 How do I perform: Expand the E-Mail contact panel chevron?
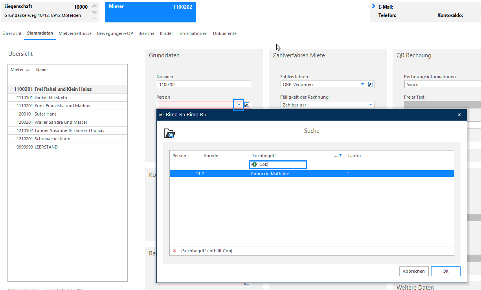pos(373,6)
